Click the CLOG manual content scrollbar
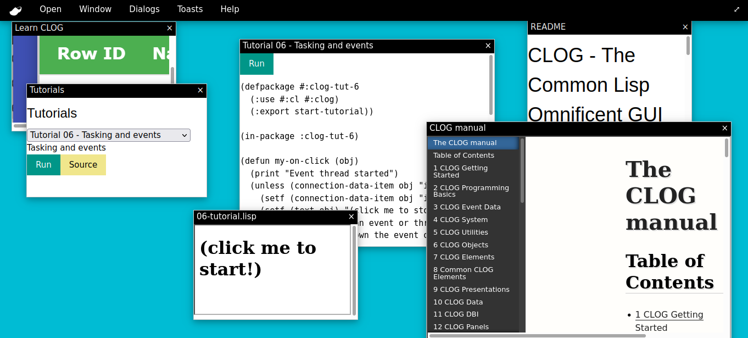This screenshot has width=748, height=338. click(726, 148)
